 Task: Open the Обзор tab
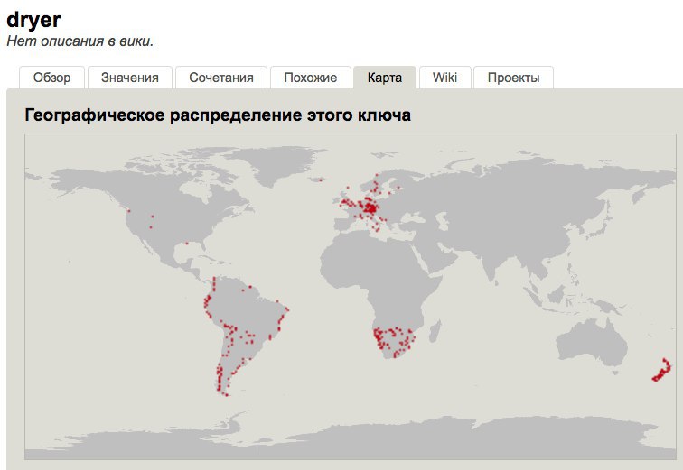click(51, 78)
